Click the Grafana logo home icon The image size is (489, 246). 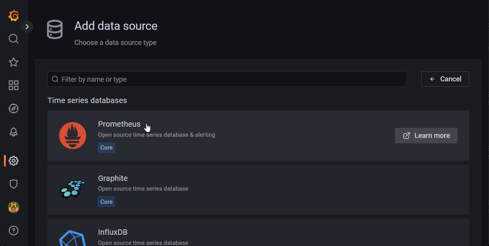click(x=14, y=16)
